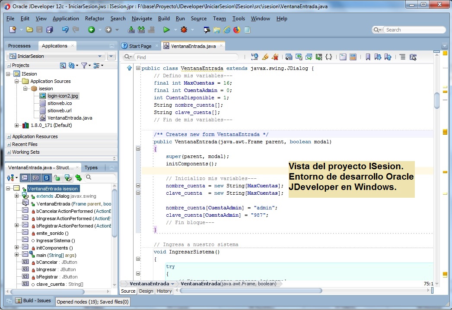
Task: Expand the 1.8.0_171 (Default) library node
Action: click(17, 125)
